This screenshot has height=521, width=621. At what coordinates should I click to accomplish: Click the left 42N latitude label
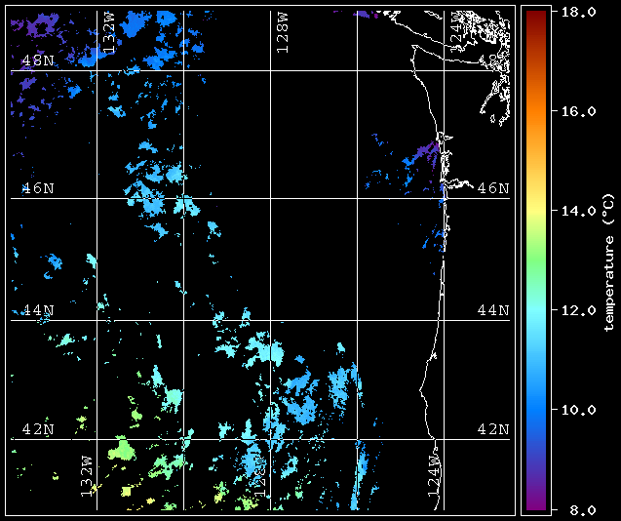coord(38,429)
